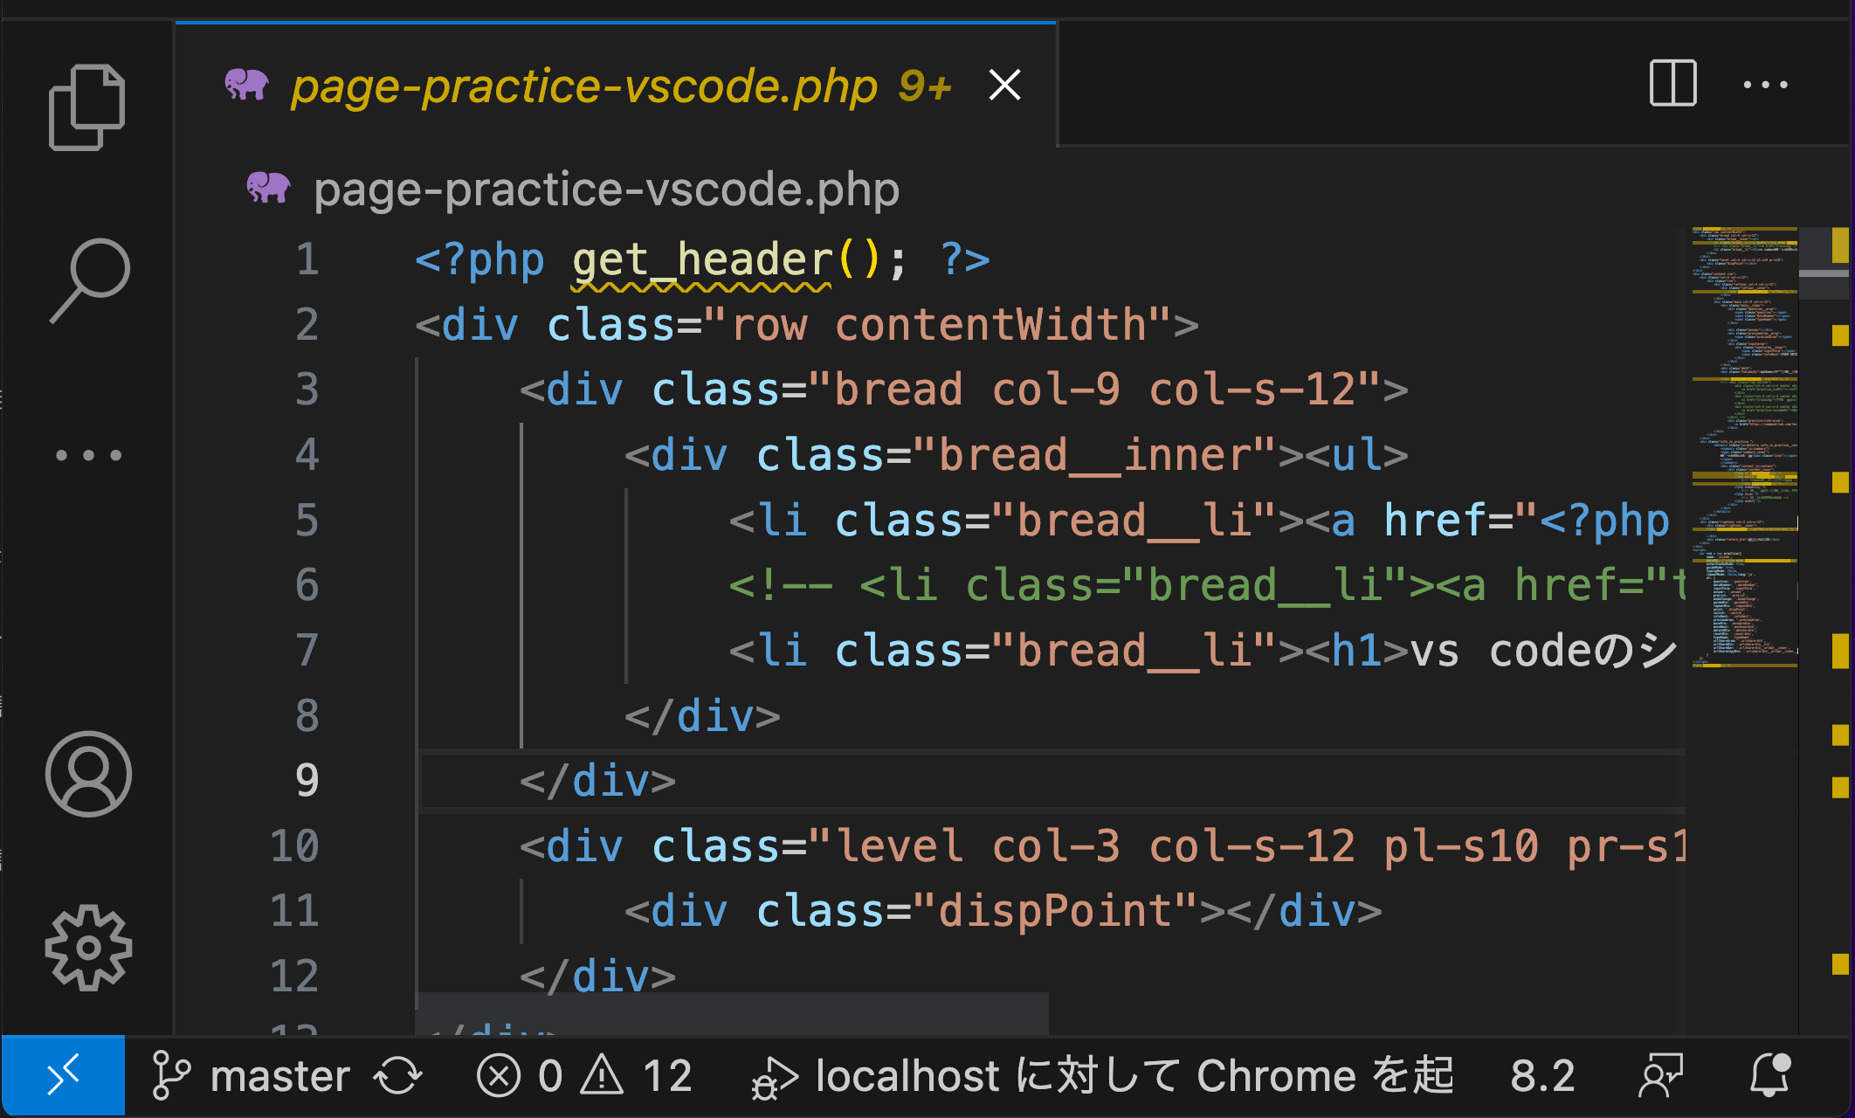The image size is (1855, 1118).
Task: Open the Accounts menu icon
Action: 88,774
